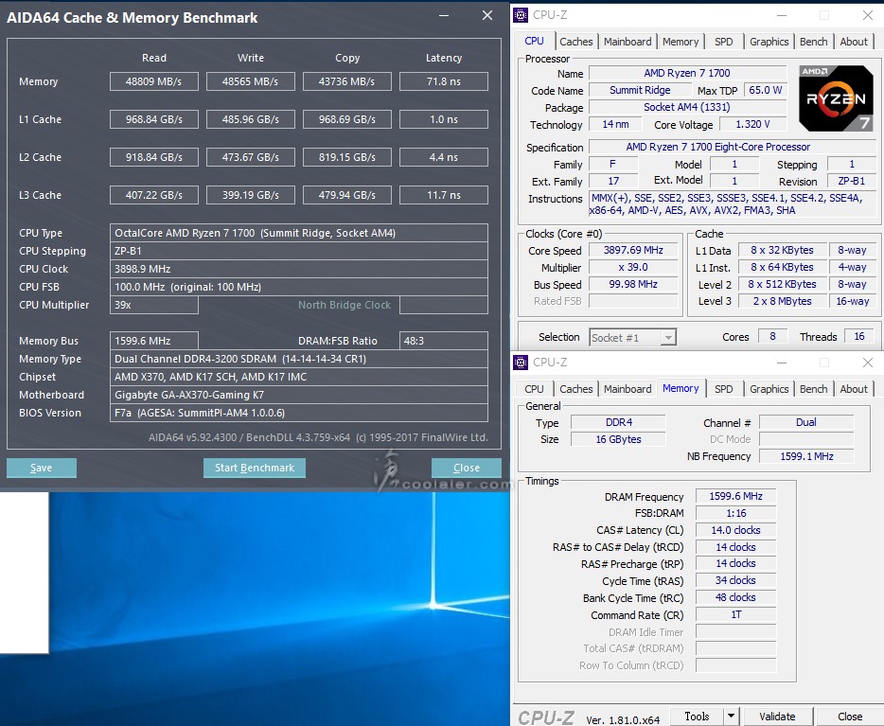Close the lower CPU-Z window with X

point(868,363)
